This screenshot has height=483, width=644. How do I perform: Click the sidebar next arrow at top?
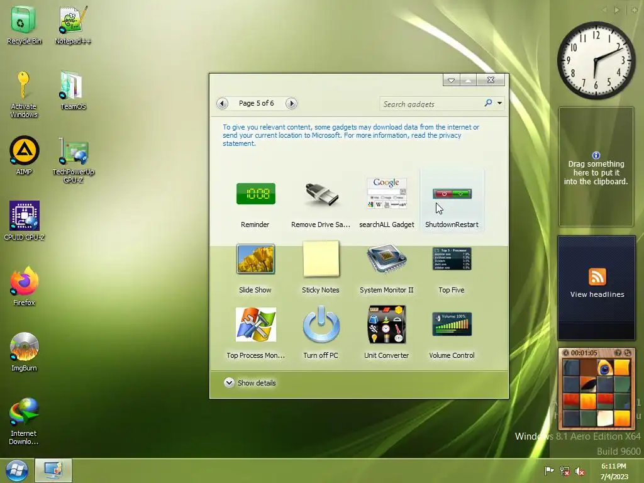(x=616, y=10)
